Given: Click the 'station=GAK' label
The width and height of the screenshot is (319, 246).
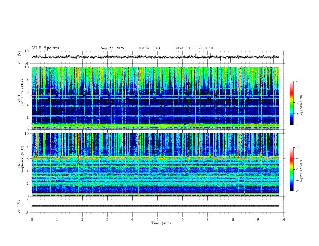Looking at the screenshot, I should [149, 48].
